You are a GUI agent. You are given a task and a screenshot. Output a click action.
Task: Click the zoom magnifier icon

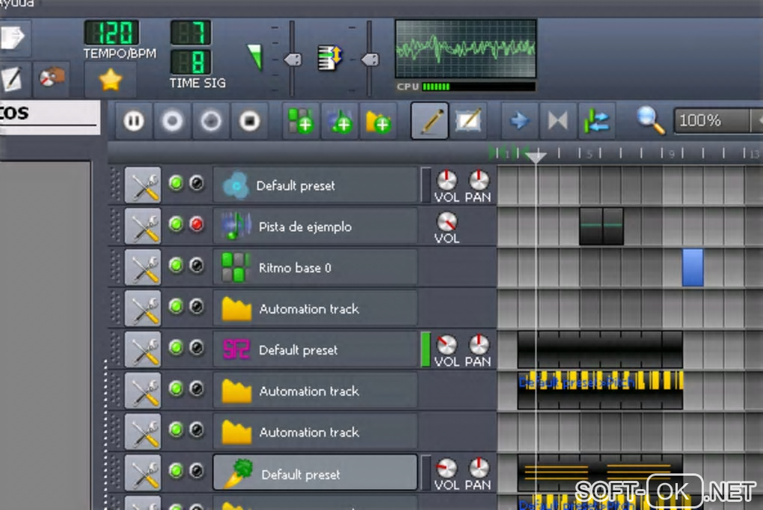coord(651,120)
